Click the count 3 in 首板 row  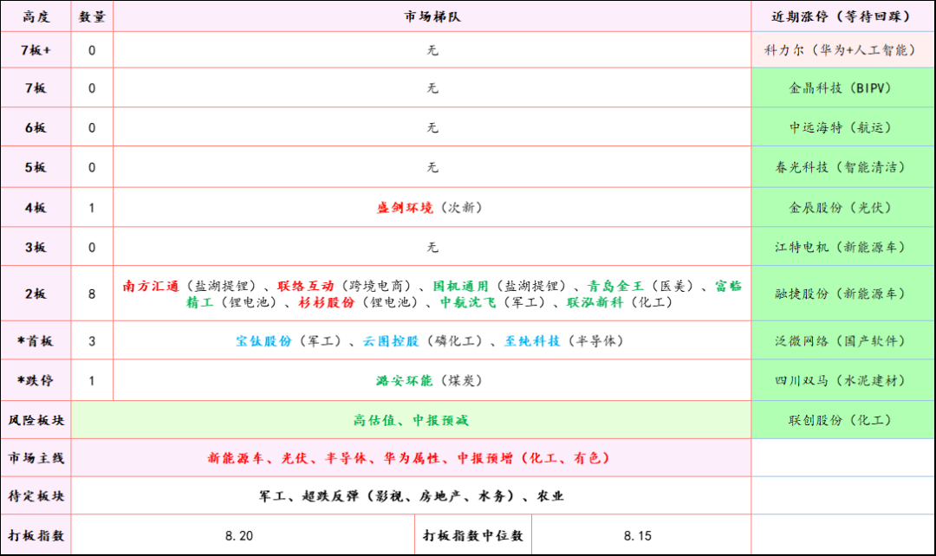point(92,341)
